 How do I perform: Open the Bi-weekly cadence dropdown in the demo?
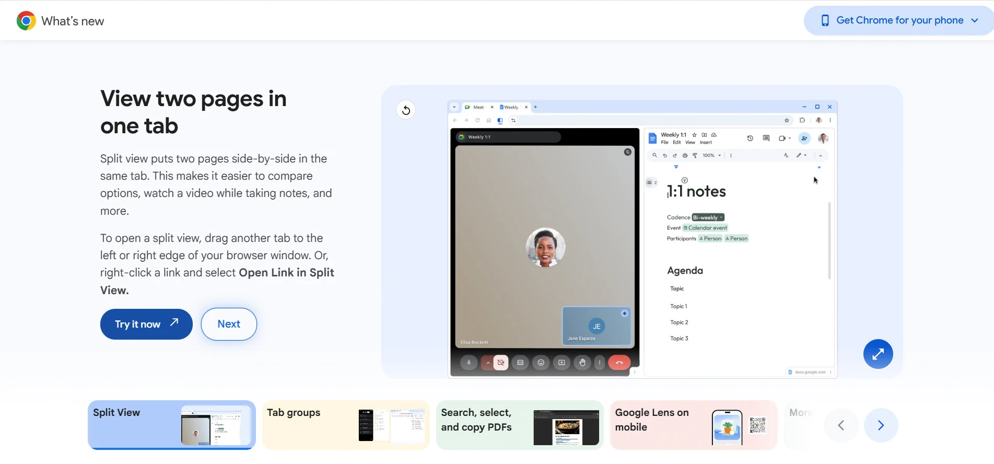point(708,217)
